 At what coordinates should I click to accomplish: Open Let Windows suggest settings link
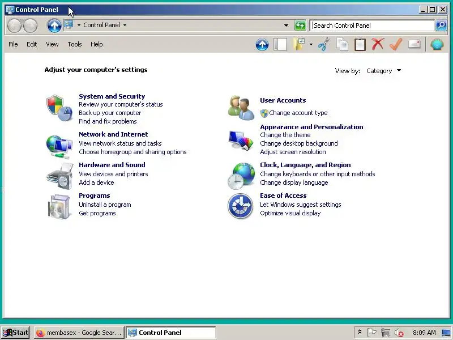[x=301, y=205]
